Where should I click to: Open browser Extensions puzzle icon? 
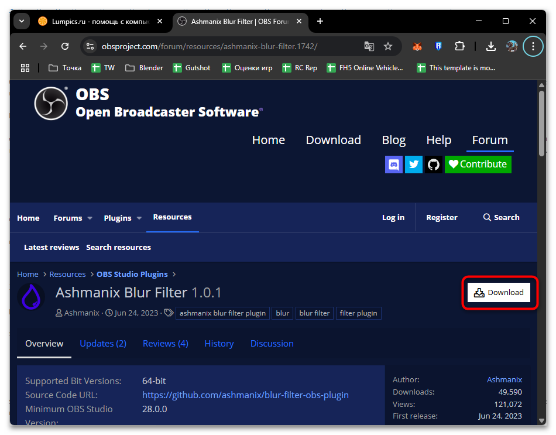[x=460, y=46]
